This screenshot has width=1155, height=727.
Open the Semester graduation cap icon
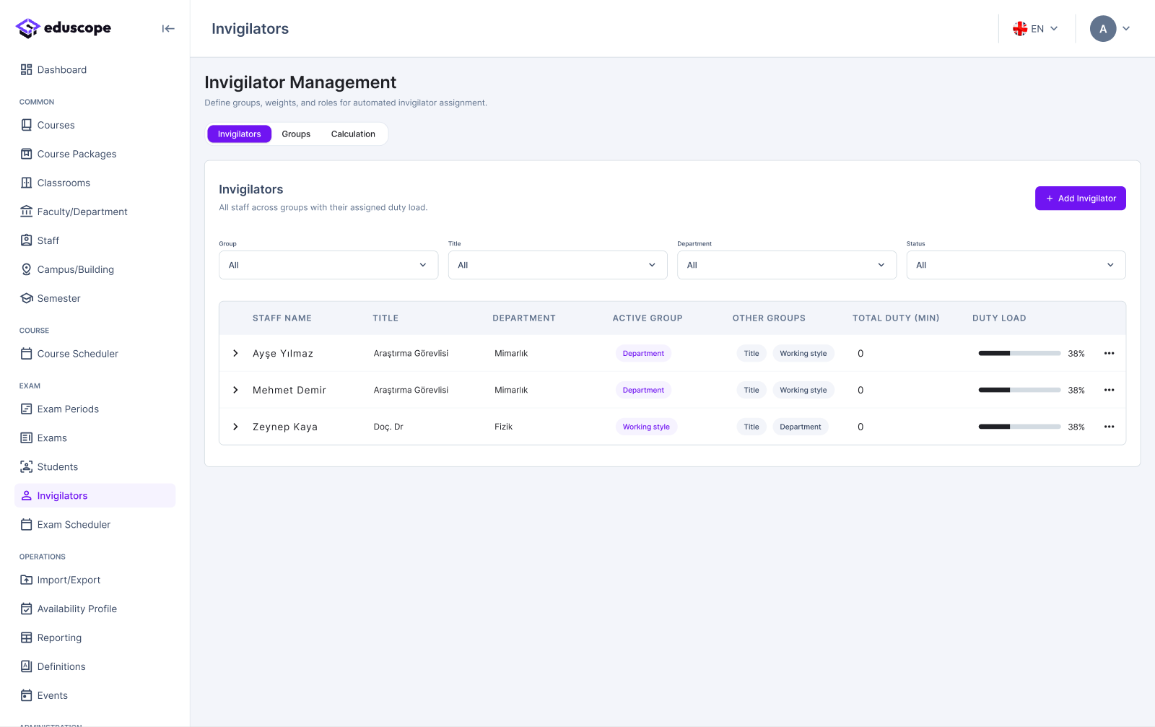[27, 298]
